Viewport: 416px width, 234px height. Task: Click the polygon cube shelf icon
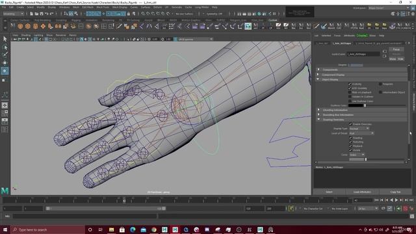click(x=28, y=26)
